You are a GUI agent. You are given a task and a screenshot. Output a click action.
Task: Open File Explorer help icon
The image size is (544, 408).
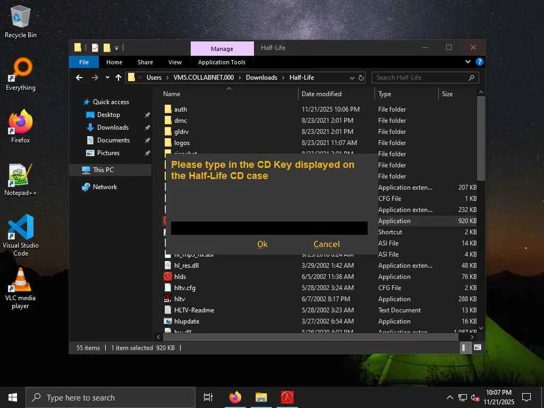tap(480, 62)
